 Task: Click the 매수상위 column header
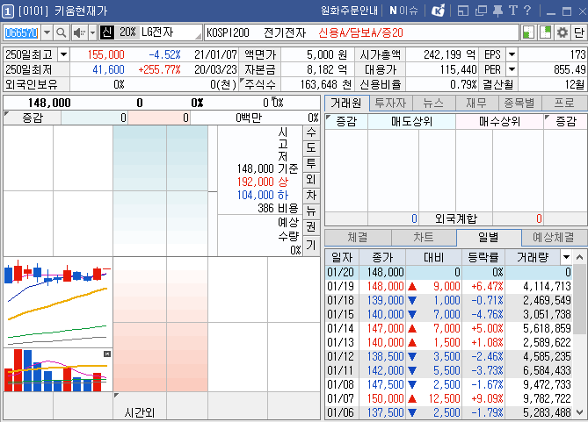pos(499,121)
